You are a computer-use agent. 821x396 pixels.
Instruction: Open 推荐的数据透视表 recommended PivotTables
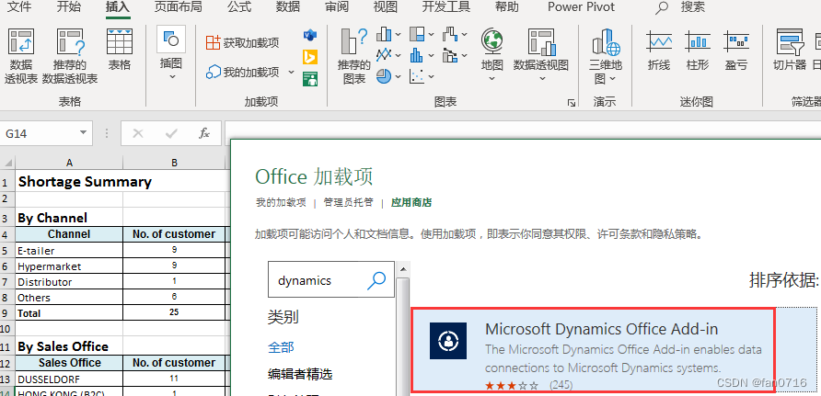click(x=70, y=56)
